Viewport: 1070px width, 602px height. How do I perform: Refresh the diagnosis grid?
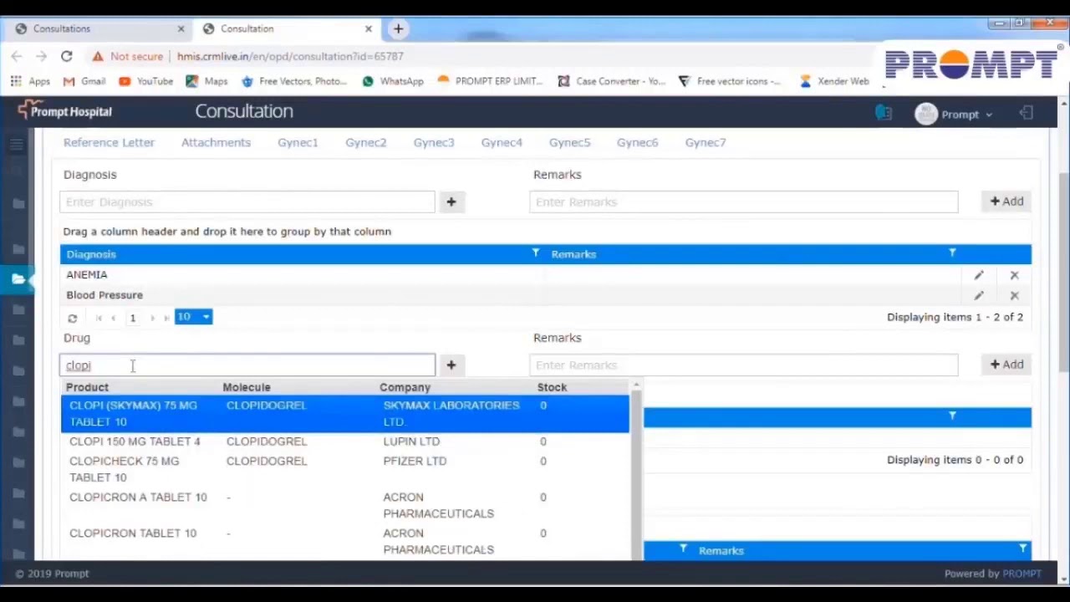click(73, 318)
